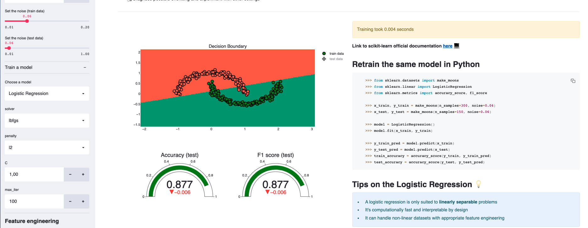Viewport: 588px width, 228px height.
Task: Click the test_accuracy code line
Action: [x=425, y=162]
